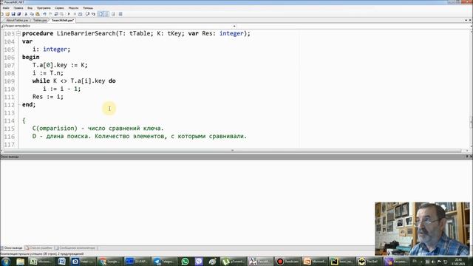
Task: Open The Bat! taskbar button
Action: click(369, 261)
